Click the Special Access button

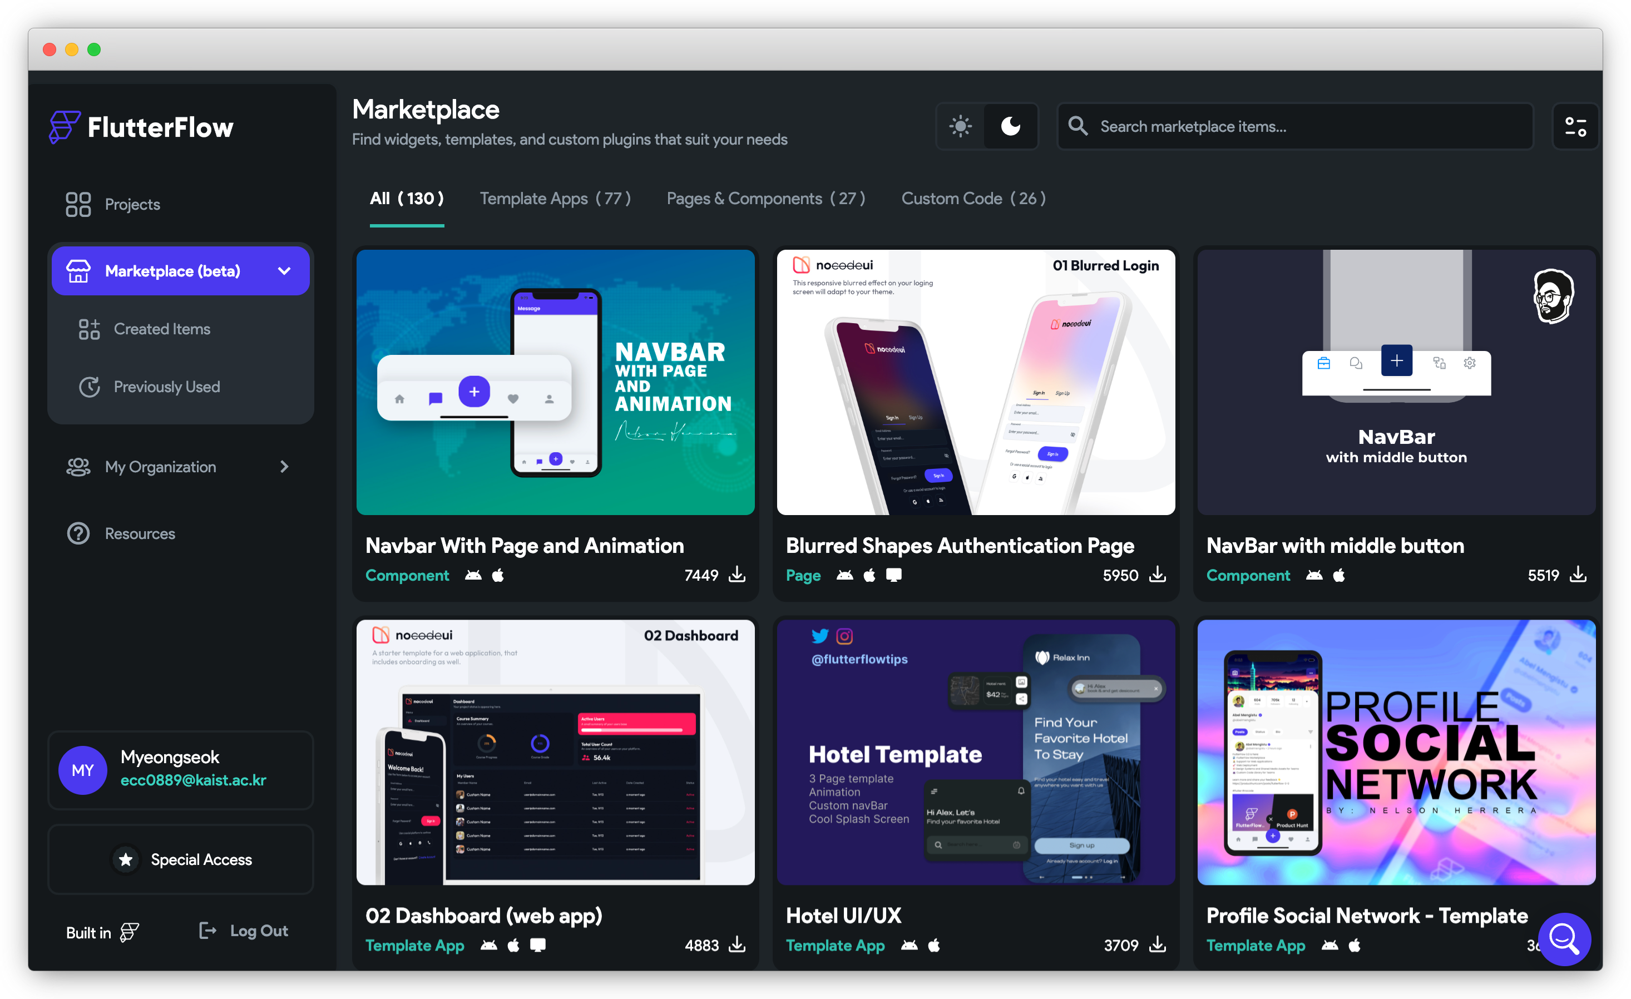181,859
